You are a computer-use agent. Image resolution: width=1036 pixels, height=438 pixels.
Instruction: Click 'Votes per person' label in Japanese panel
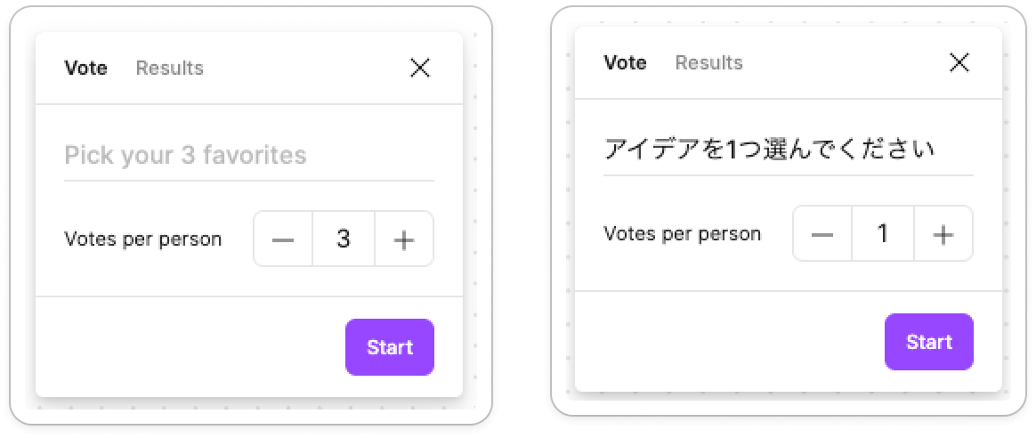682,234
